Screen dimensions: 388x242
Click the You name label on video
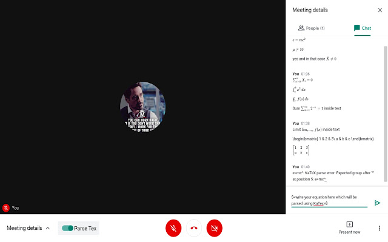pos(15,208)
